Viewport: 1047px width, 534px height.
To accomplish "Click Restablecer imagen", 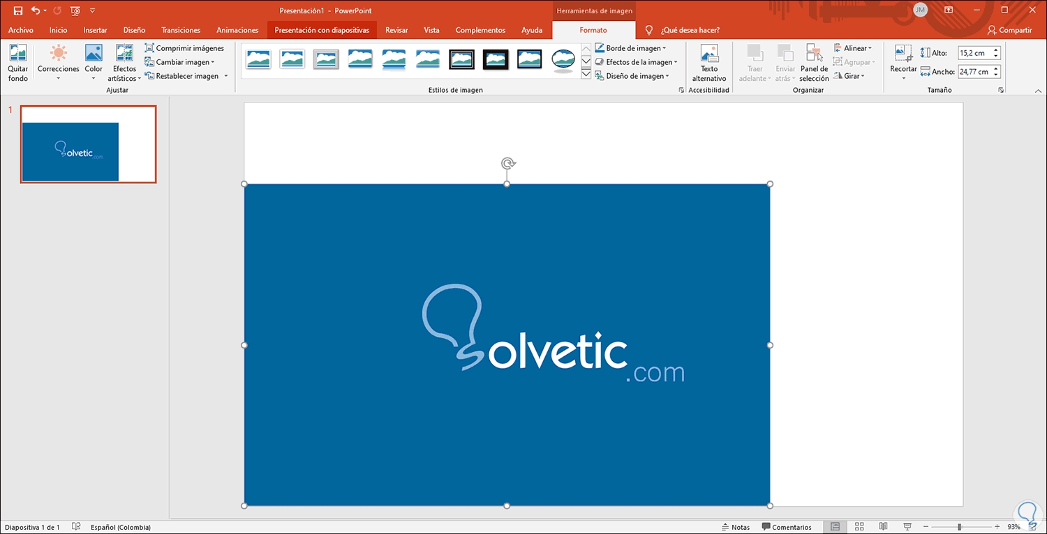I will [182, 76].
